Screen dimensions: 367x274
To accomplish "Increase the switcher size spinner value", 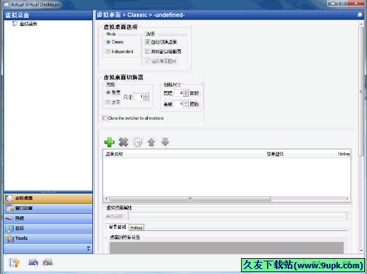I will tap(146, 95).
